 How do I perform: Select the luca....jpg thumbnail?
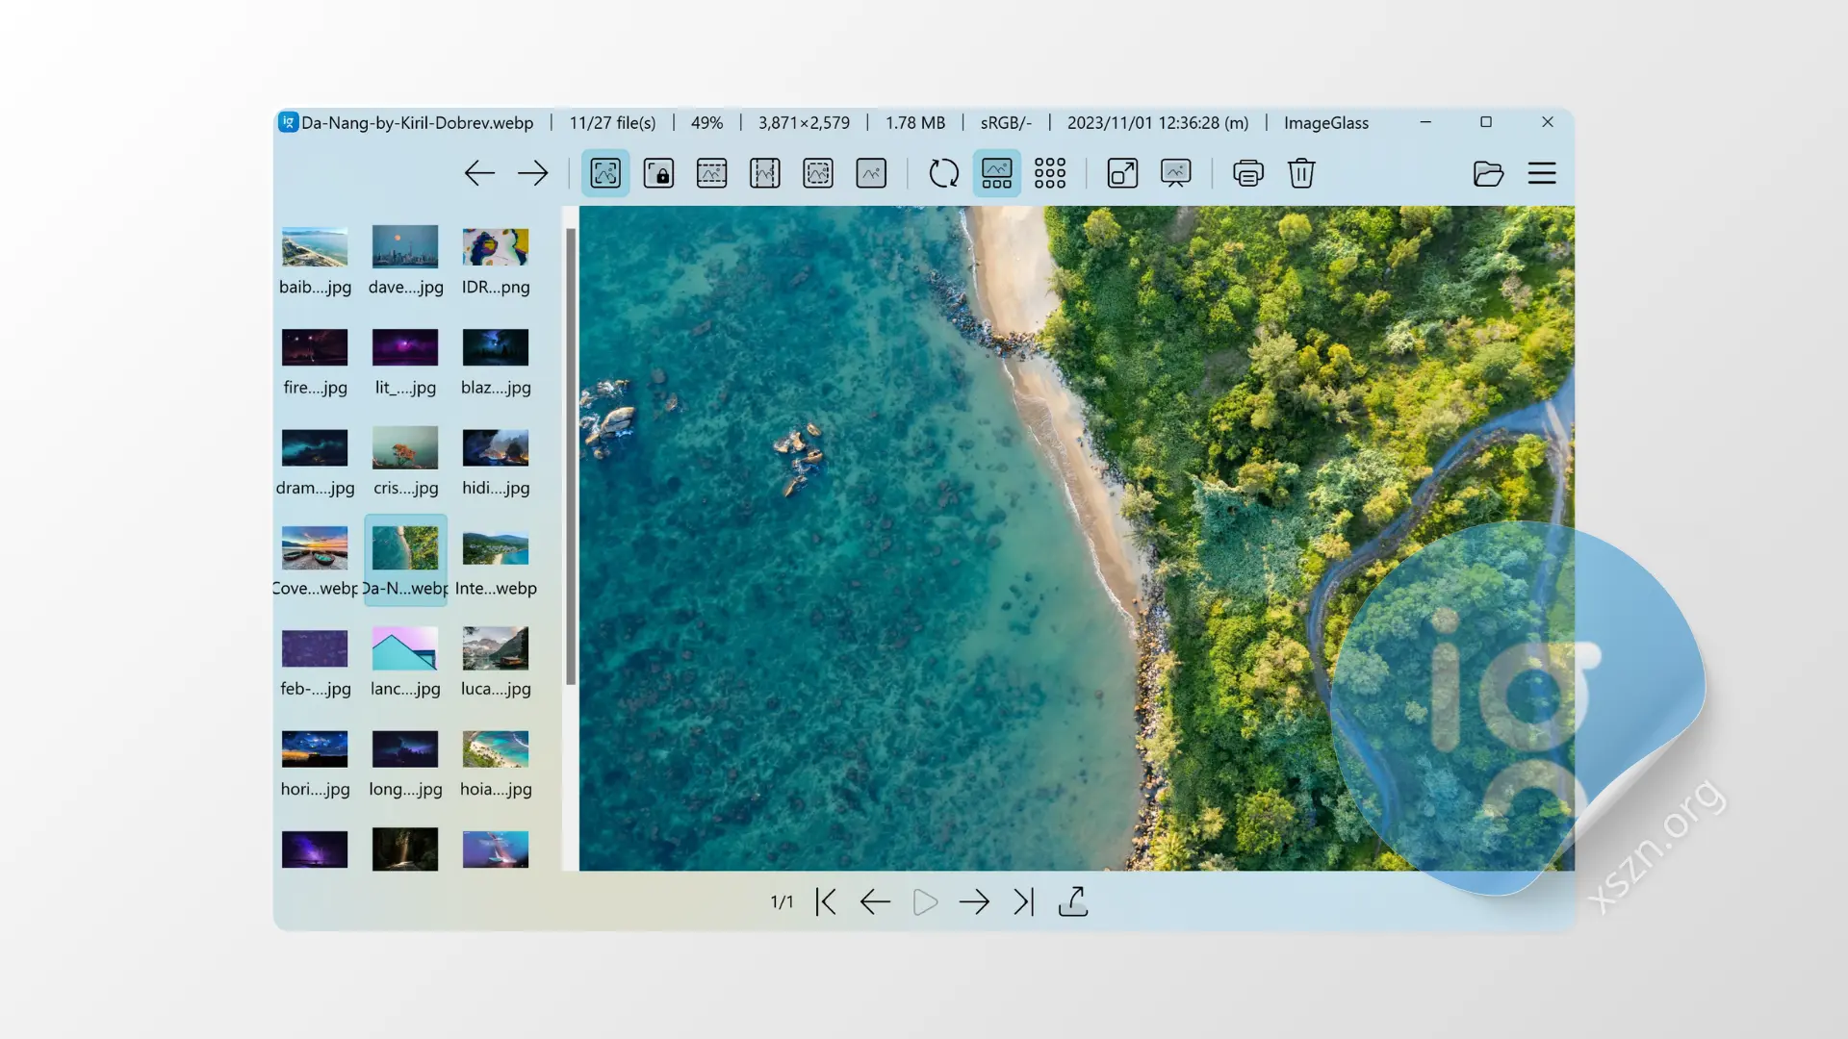click(496, 649)
